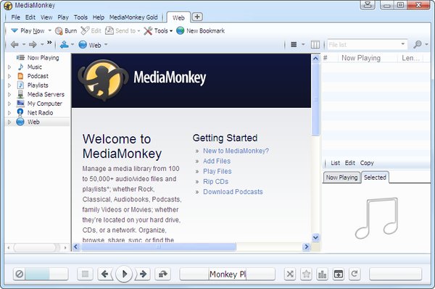Click the tree navigation icon beside Web
The height and width of the screenshot is (289, 435).
tap(64, 44)
